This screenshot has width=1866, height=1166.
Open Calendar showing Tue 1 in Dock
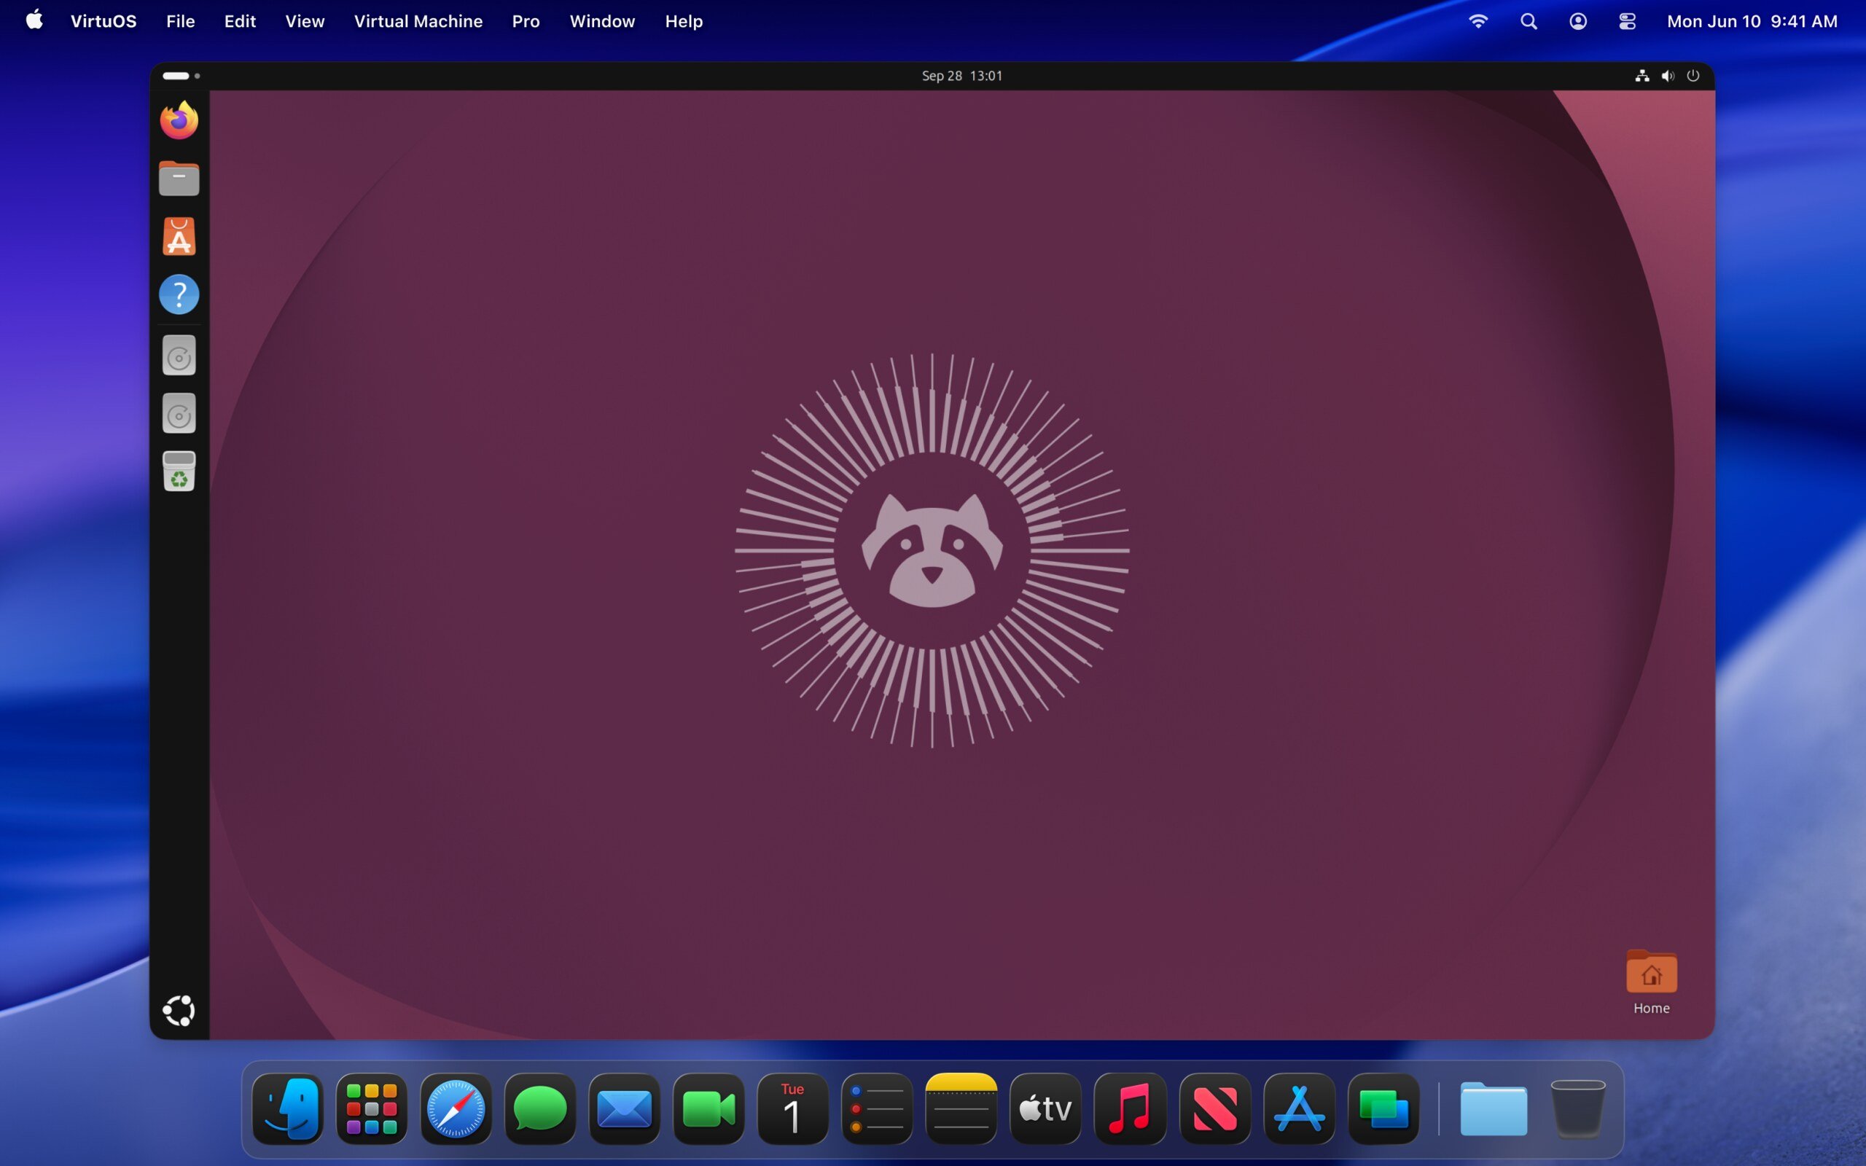(792, 1109)
